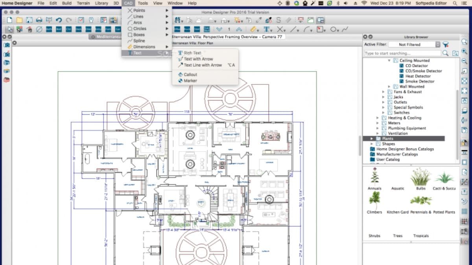Collapse the Ceiling Mounted folder

pos(389,60)
